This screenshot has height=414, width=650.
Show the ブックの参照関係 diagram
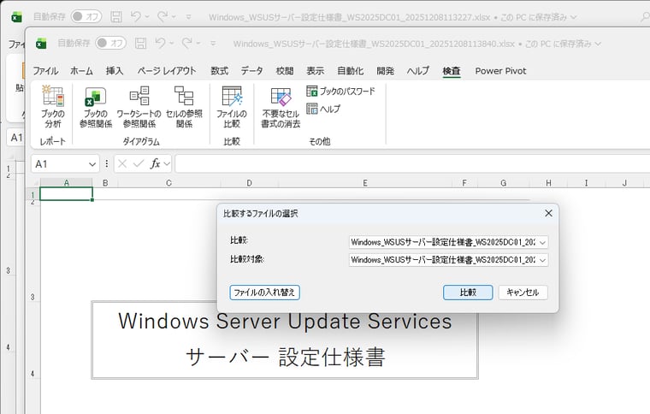click(96, 107)
